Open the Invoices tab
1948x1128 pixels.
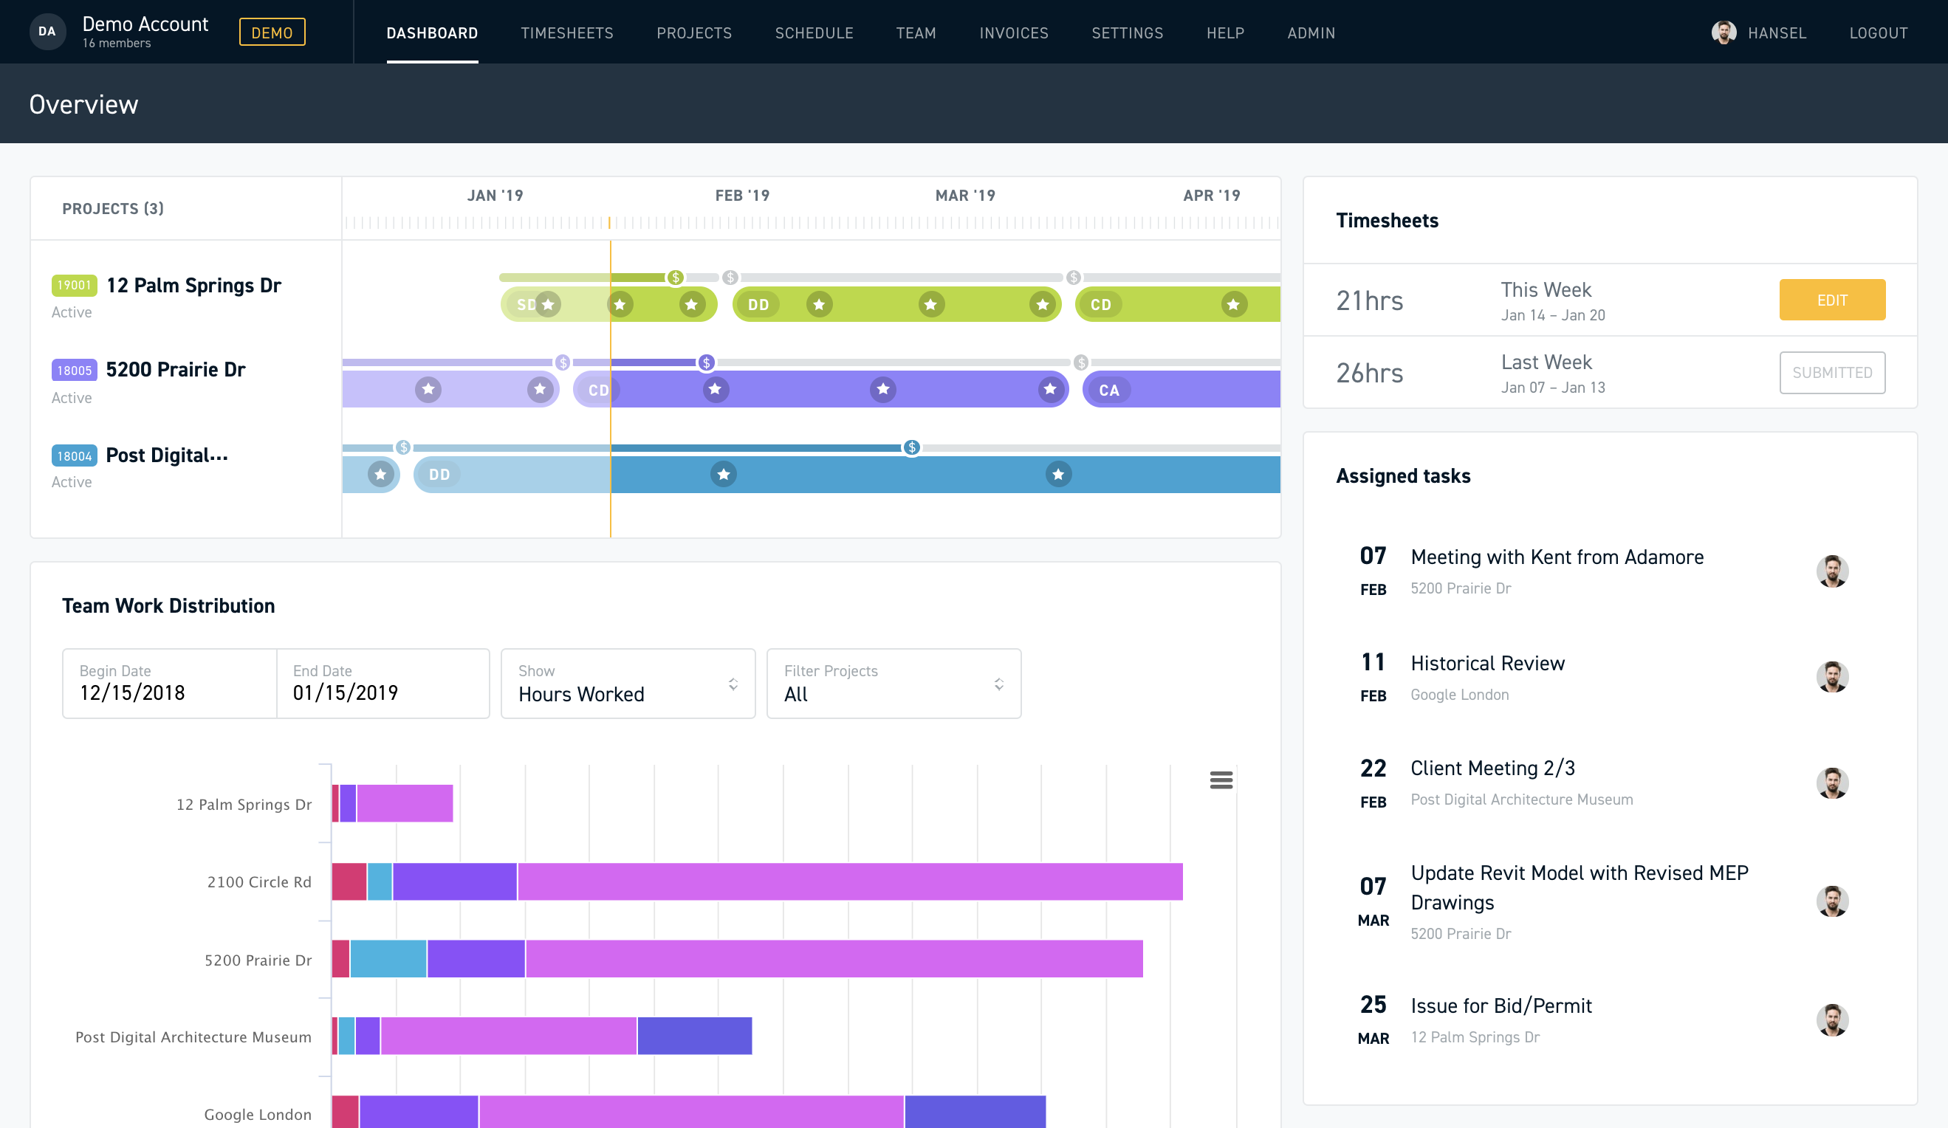pos(1013,33)
